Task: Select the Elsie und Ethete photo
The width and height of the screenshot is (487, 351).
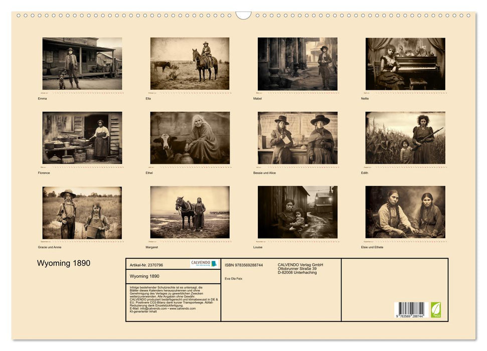Action: click(405, 212)
